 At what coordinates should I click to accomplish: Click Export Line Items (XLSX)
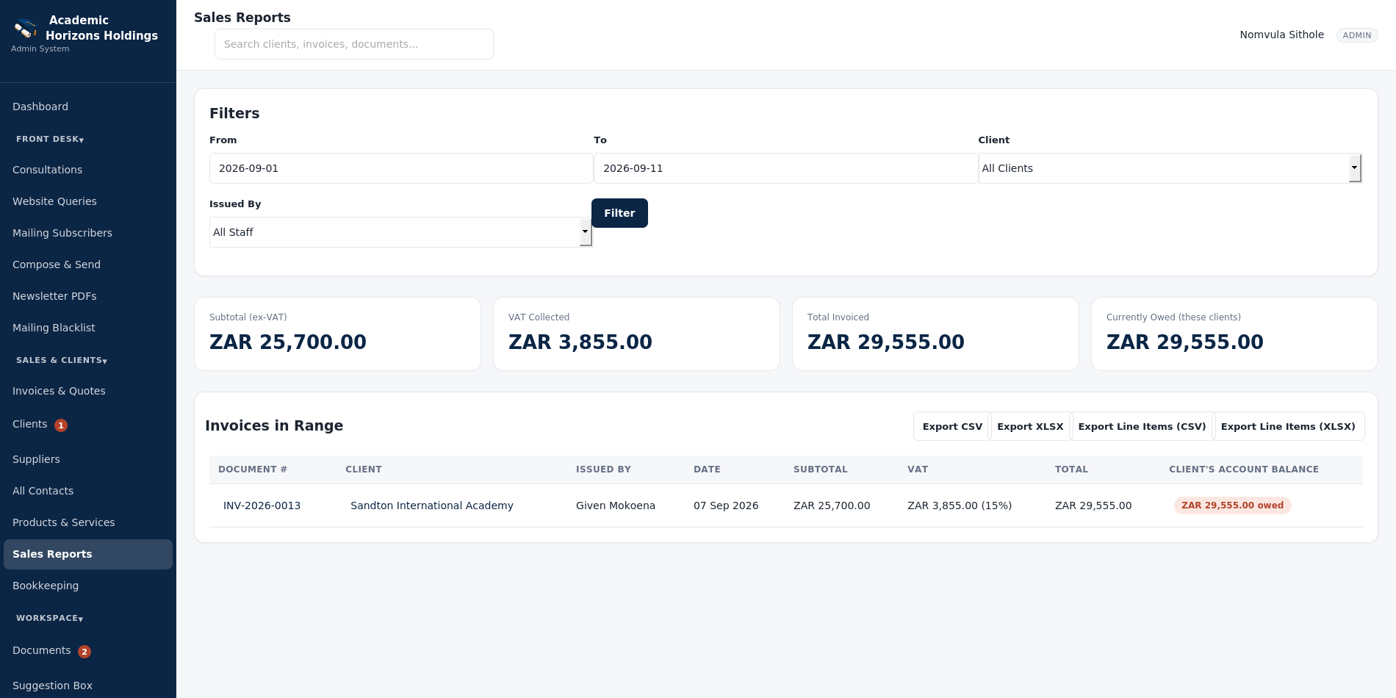1288,426
